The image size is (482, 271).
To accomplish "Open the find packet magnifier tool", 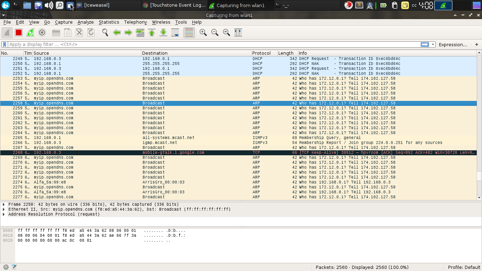I will point(105,32).
